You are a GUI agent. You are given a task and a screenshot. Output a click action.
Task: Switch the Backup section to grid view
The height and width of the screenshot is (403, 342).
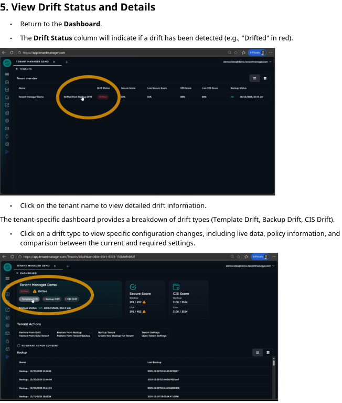268,353
